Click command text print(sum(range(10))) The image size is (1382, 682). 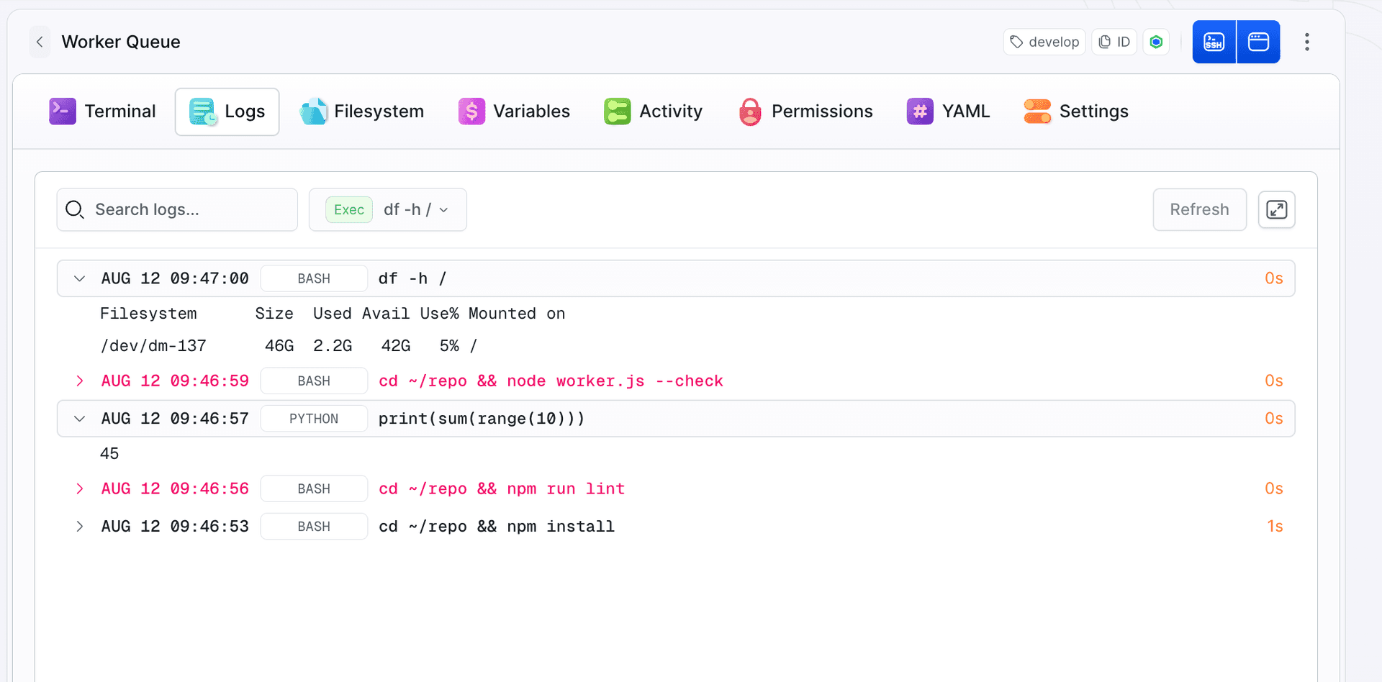point(482,419)
